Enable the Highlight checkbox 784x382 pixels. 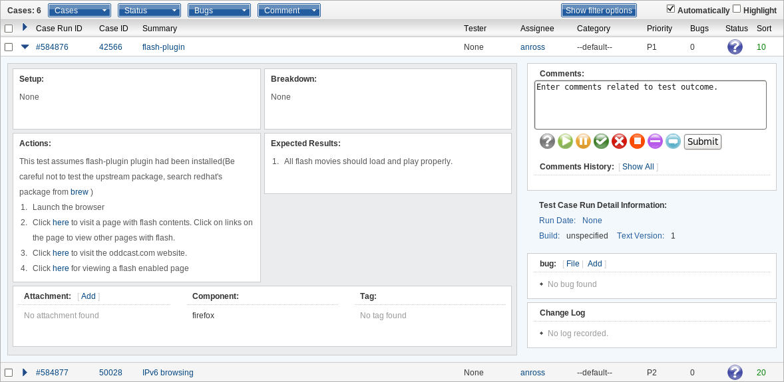737,9
